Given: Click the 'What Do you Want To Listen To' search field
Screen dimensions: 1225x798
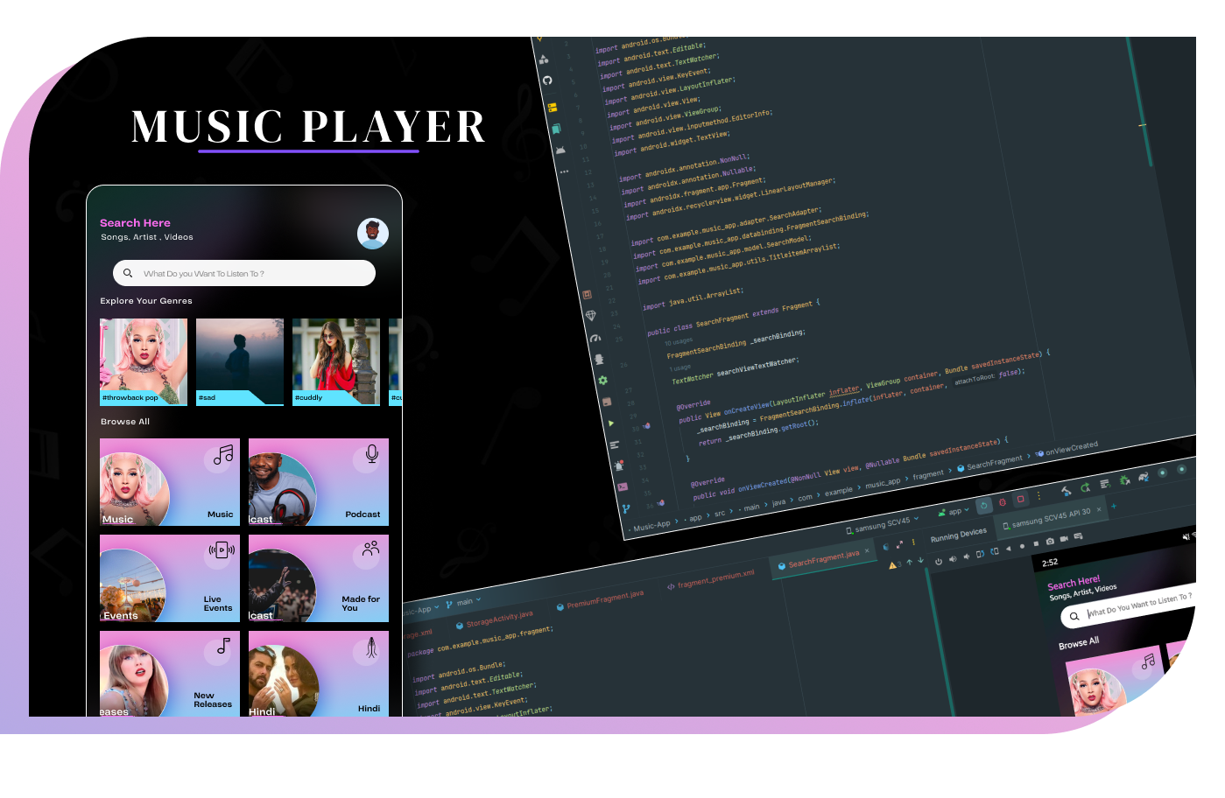Looking at the screenshot, I should [244, 274].
